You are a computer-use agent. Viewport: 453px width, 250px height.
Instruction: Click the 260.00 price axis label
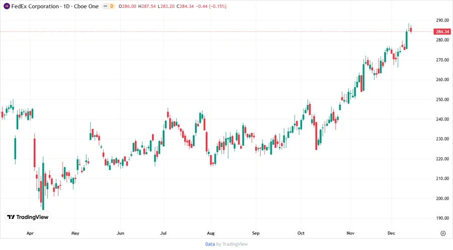tap(442, 79)
